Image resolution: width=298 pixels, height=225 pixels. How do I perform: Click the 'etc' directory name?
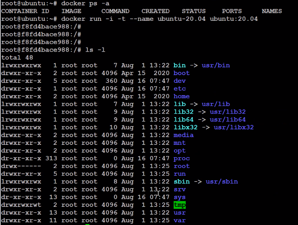[179, 89]
